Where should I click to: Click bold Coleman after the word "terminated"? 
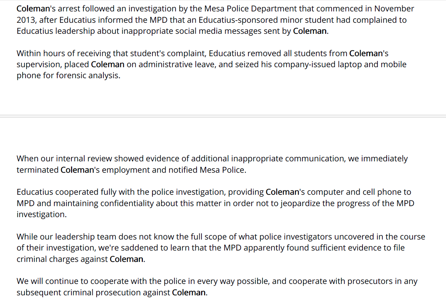coord(77,170)
